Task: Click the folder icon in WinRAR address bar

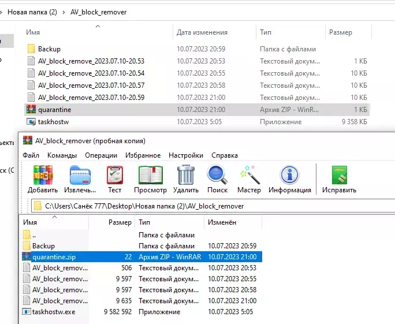Action: pyautogui.click(x=38, y=206)
